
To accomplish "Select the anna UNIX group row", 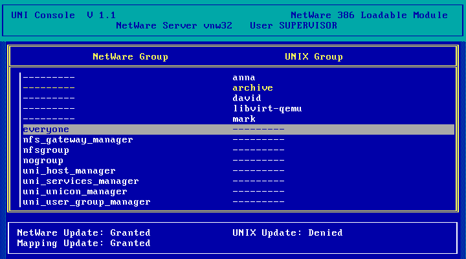I will click(239, 78).
